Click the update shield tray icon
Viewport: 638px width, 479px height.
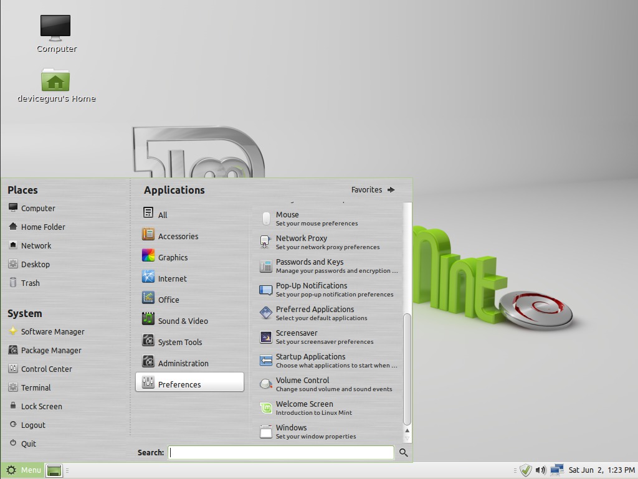(525, 470)
